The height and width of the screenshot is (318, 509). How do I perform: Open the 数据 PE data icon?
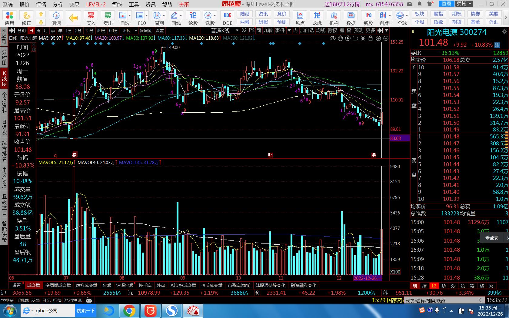tap(351, 18)
